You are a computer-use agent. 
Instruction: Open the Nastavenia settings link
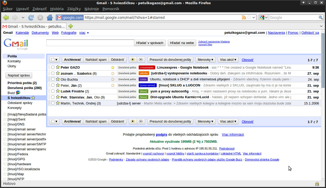tap(276, 33)
